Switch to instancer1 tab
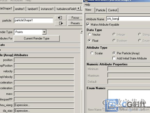 tap(47, 9)
